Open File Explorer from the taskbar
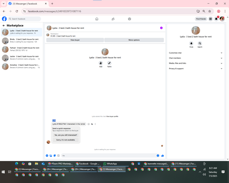This screenshot has width=229, height=183. pyautogui.click(x=36, y=164)
